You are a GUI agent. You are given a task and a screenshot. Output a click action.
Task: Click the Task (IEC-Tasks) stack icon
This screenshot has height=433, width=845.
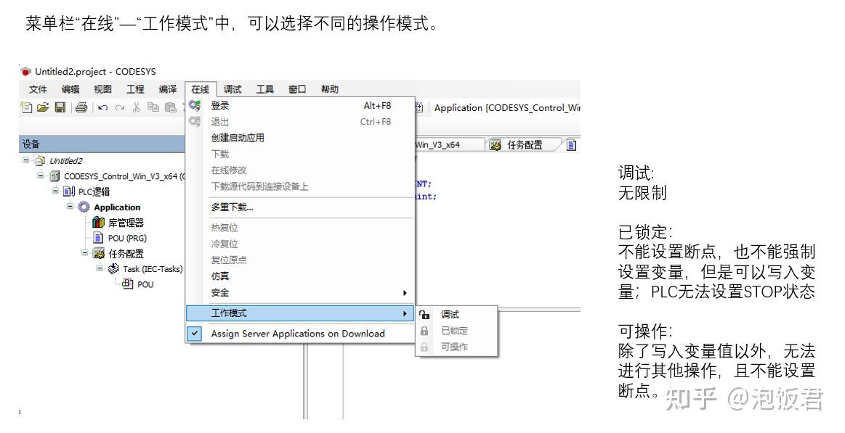113,269
